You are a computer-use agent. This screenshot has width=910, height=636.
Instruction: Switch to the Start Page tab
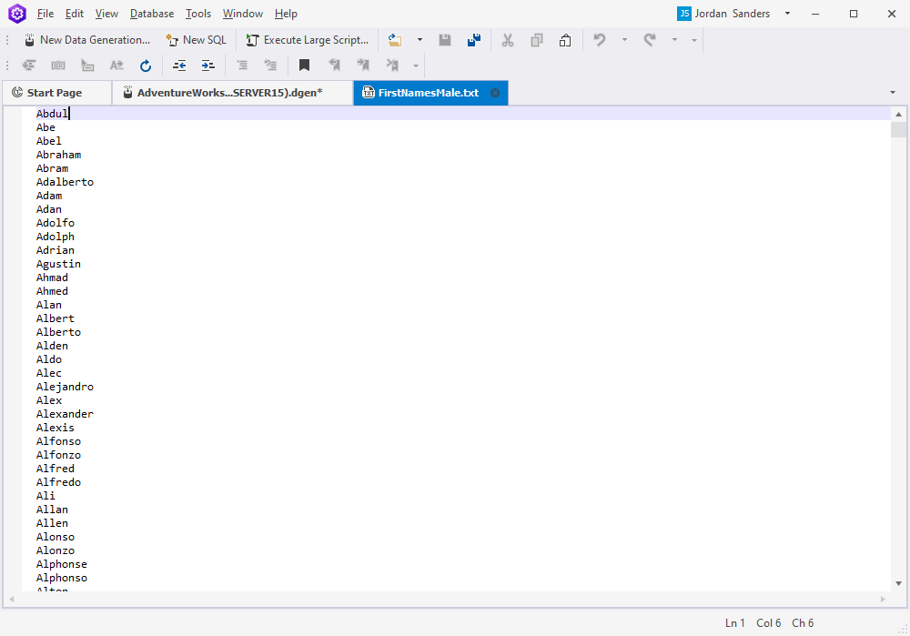pyautogui.click(x=55, y=93)
